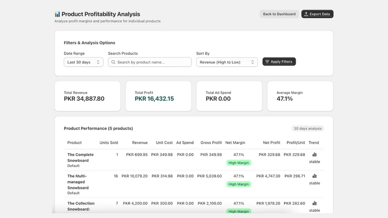
Task: Click the Ad Spend column header
Action: click(x=185, y=142)
